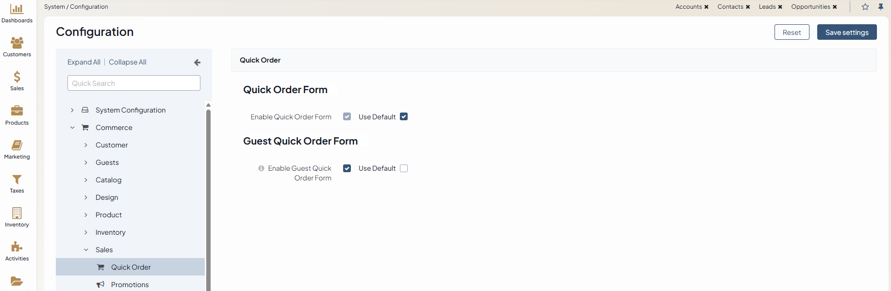This screenshot has height=291, width=891.
Task: Open the Activities puzzle icon
Action: point(17,247)
